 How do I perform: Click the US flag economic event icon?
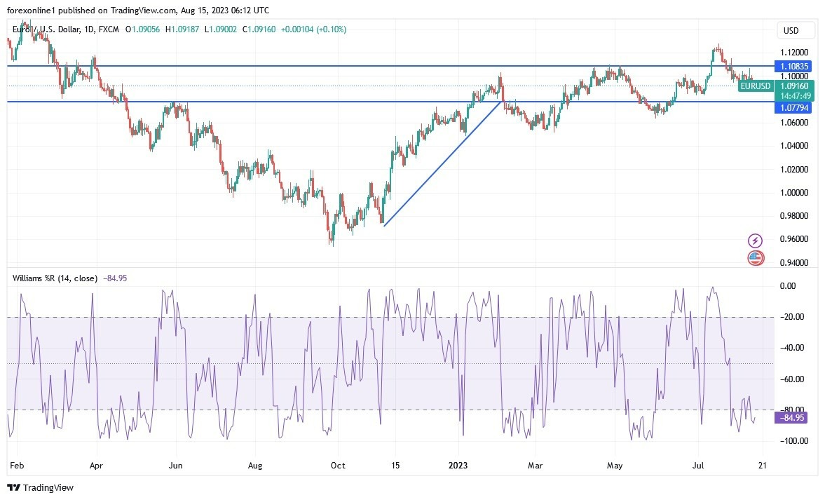click(x=756, y=257)
